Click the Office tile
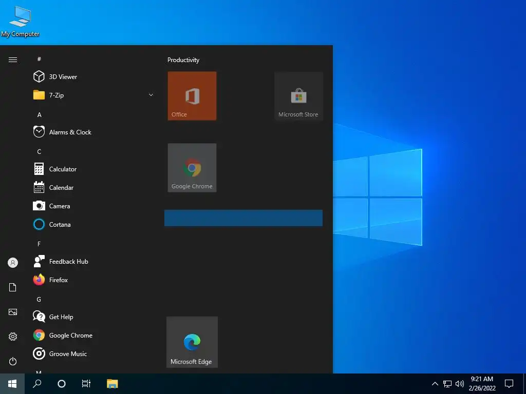Viewport: 526px width, 394px height. point(192,96)
